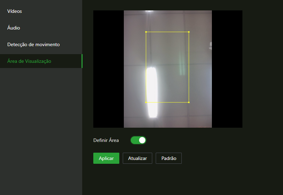The width and height of the screenshot is (283, 195).
Task: Go to Detecção de movimento settings
Action: tap(33, 44)
